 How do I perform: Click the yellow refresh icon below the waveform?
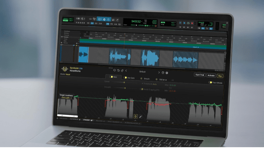[x=136, y=116]
